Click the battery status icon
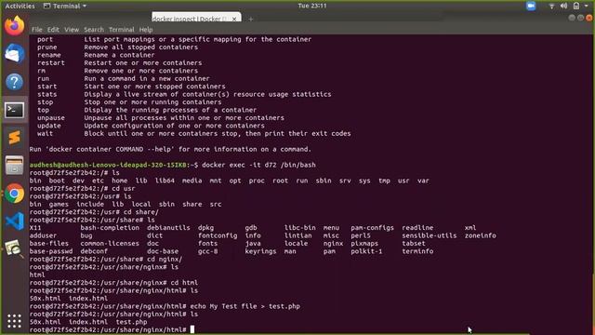The image size is (595, 335). 576,6
